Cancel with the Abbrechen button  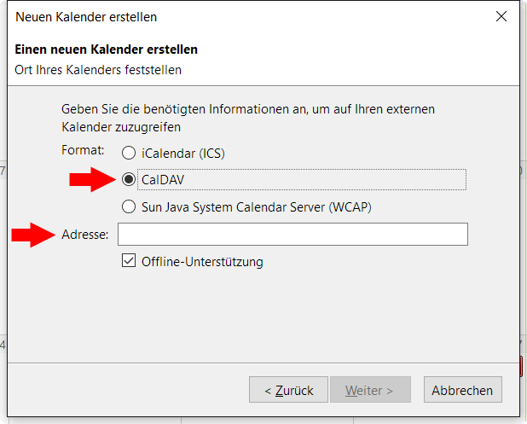tap(463, 390)
